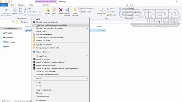Click Seleccionar todo in ribbon

(126, 9)
